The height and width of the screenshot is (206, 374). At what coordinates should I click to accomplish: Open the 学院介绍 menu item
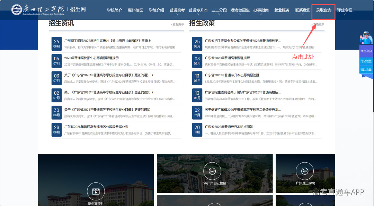(x=157, y=10)
